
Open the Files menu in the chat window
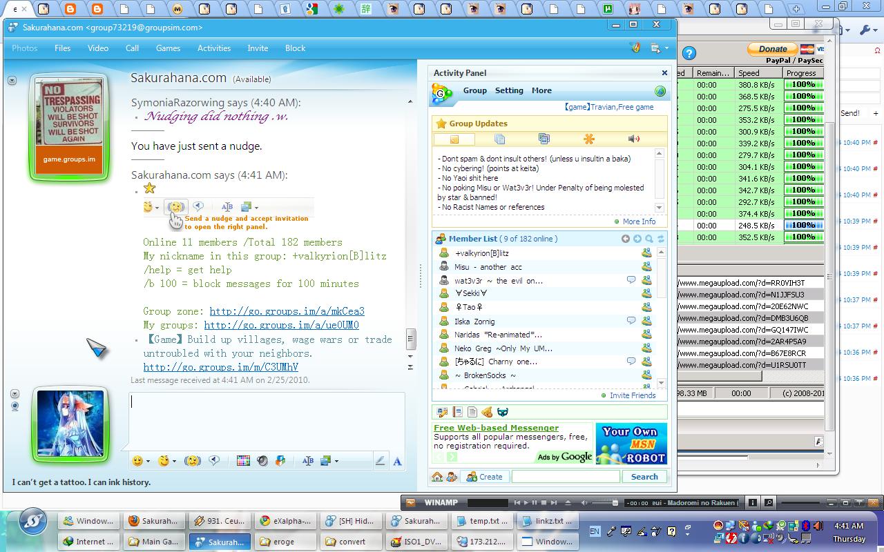coord(62,48)
